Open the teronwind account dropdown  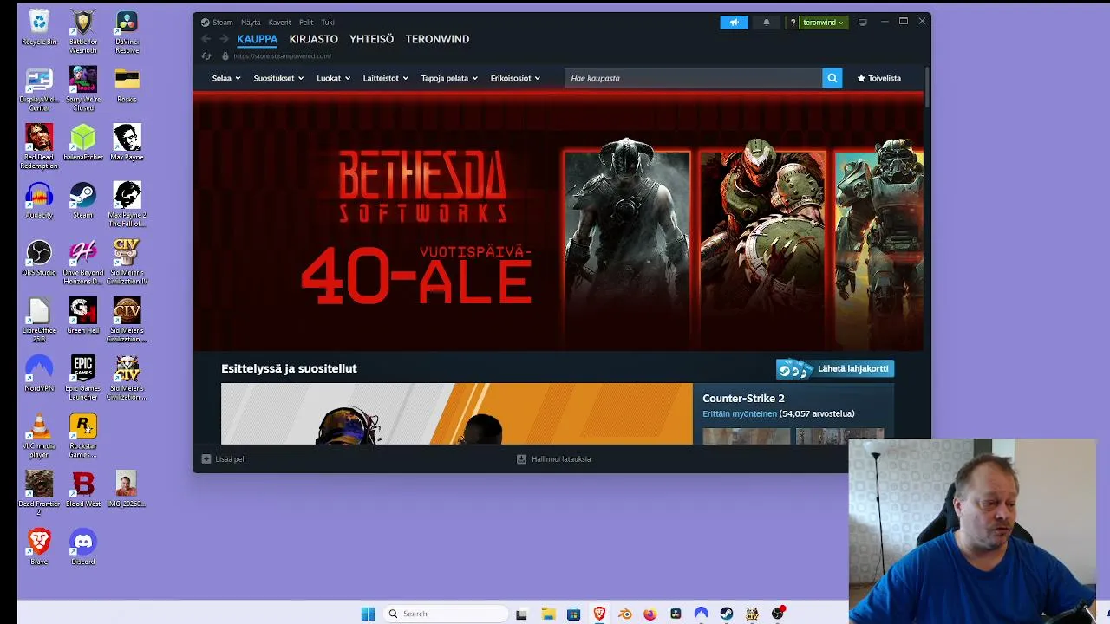coord(823,23)
